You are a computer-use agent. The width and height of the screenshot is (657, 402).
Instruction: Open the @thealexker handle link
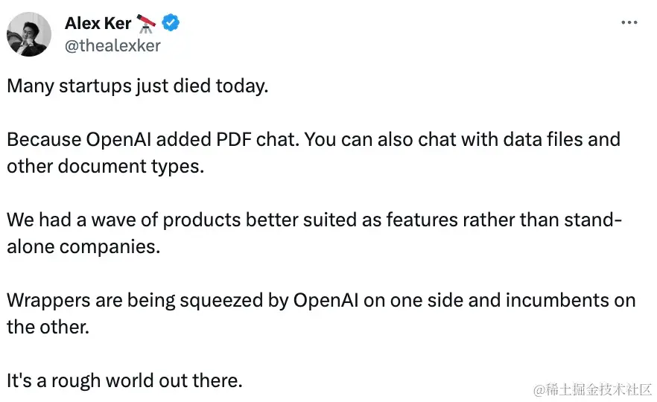(112, 45)
